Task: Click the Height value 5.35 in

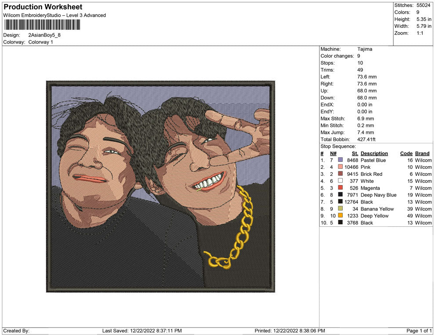Action: [x=424, y=19]
